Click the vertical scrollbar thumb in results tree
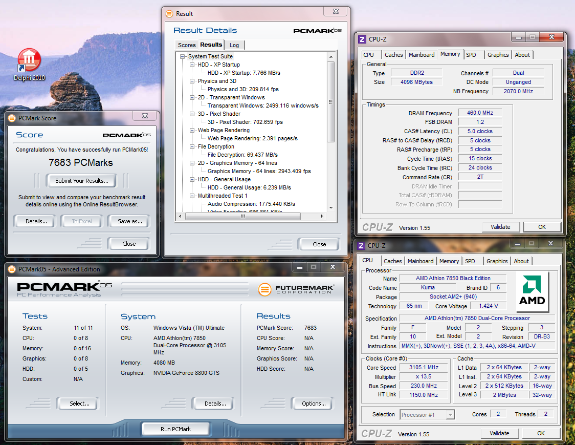This screenshot has width=575, height=445. click(331, 102)
